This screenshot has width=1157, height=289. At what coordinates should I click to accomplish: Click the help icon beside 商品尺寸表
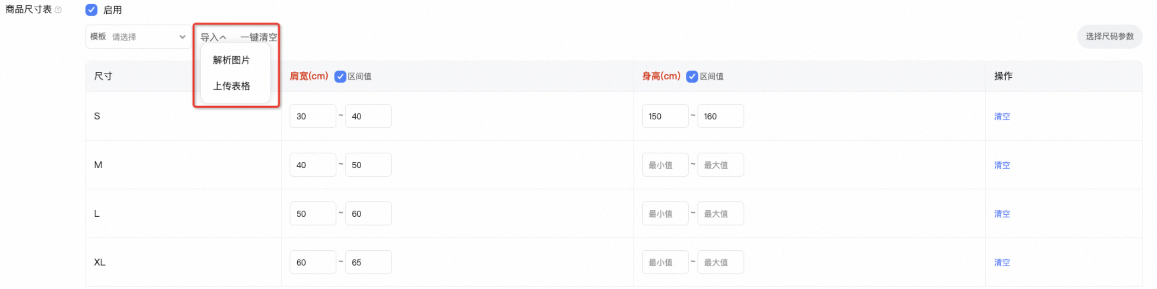(x=58, y=10)
